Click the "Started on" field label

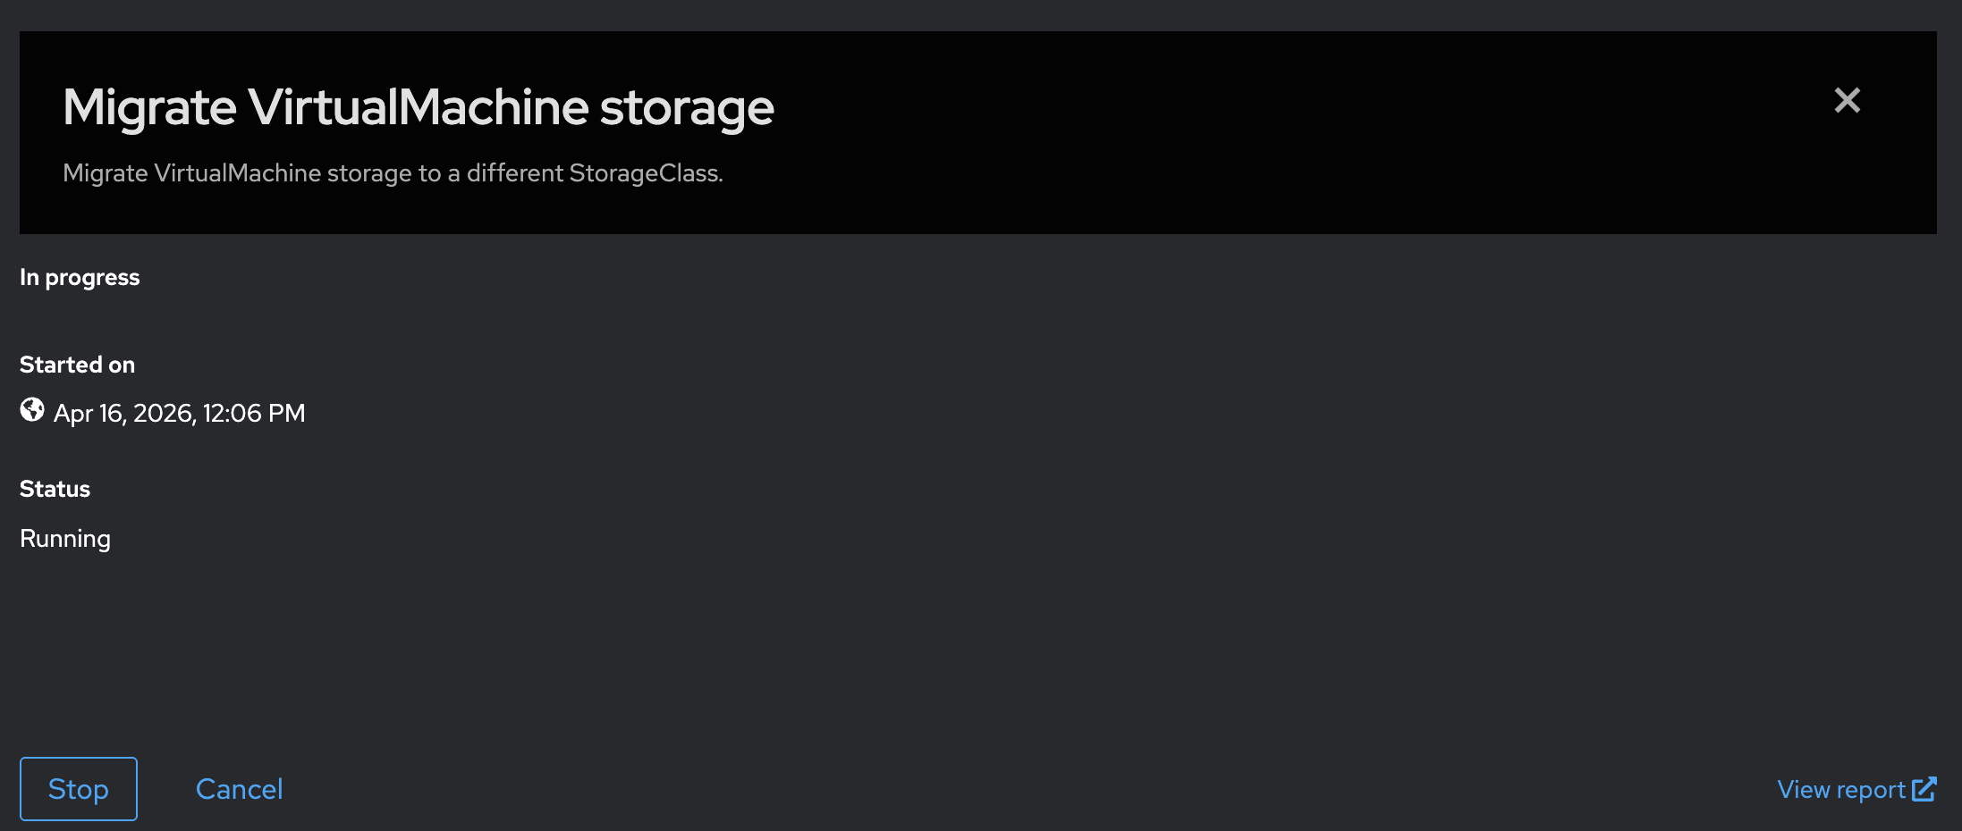click(x=77, y=365)
